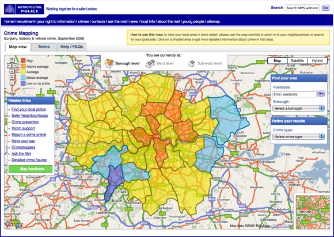Open the Select a borough dropdown
This screenshot has width=334, height=237.
pyautogui.click(x=298, y=108)
